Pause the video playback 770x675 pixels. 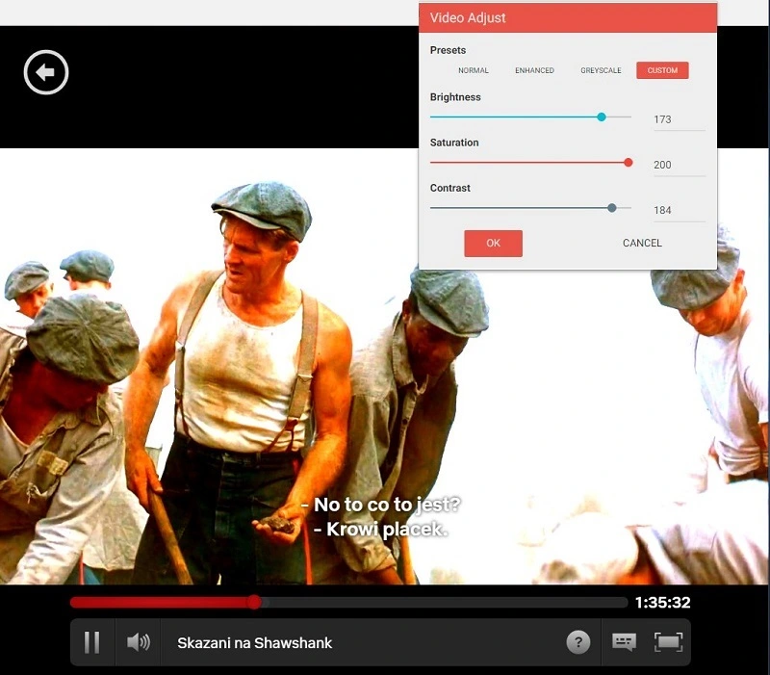(91, 641)
